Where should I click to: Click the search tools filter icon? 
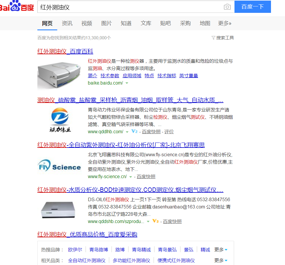coord(213,38)
